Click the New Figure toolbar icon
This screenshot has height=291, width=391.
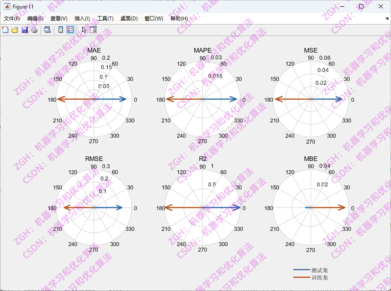(x=5, y=30)
